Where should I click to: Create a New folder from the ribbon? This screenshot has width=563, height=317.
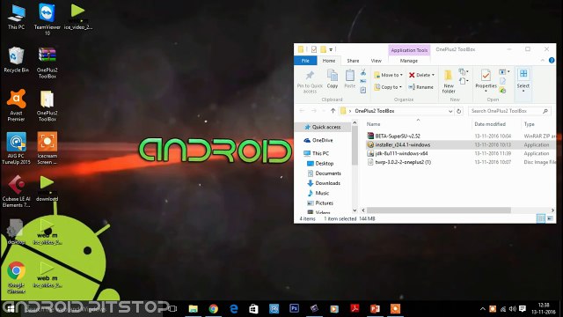pos(449,82)
